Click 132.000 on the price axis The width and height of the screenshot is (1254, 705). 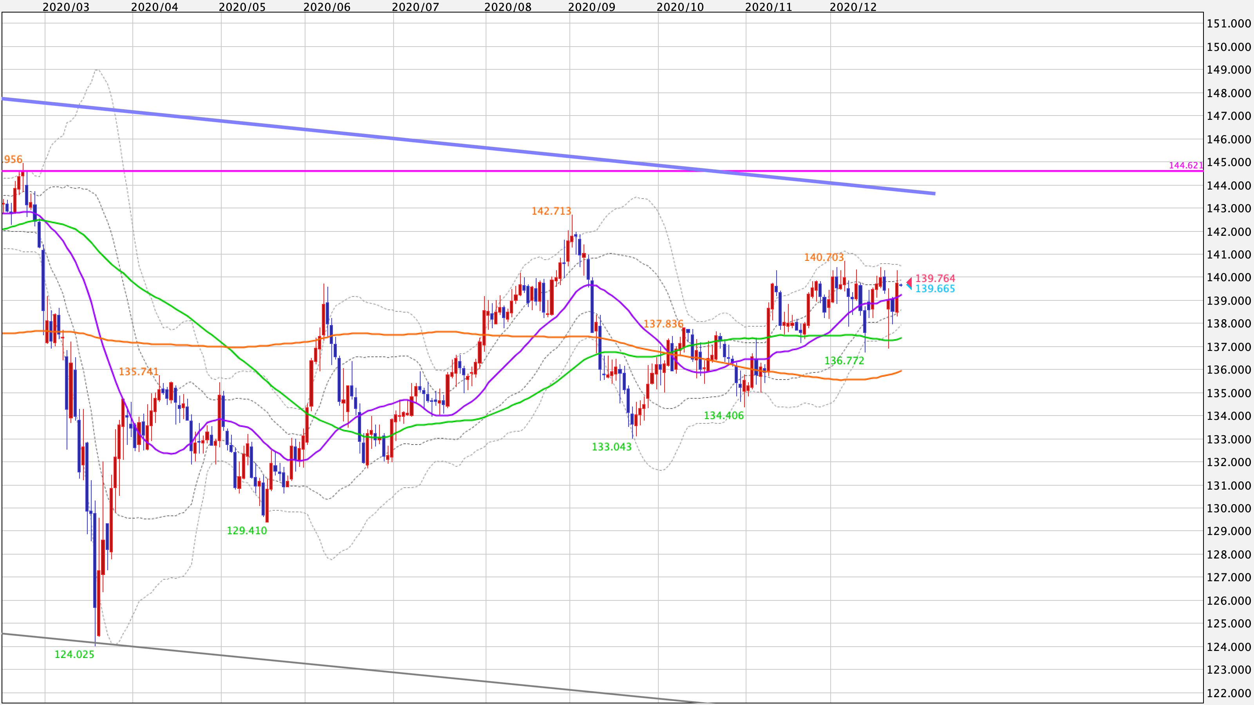[1229, 462]
